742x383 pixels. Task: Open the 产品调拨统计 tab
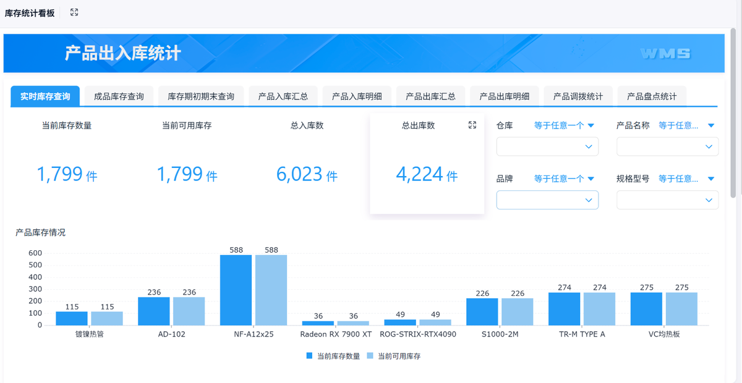578,96
